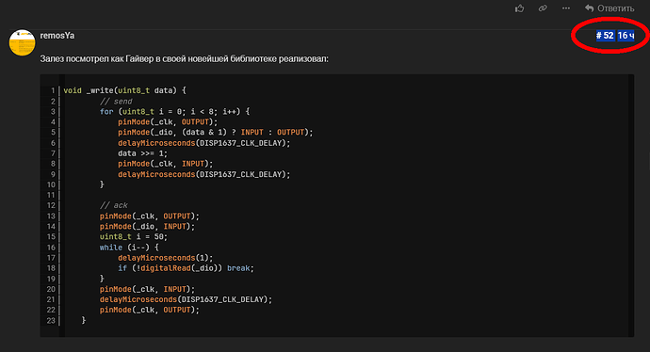Click the // send comment line
This screenshot has width=650, height=352.
(x=116, y=101)
